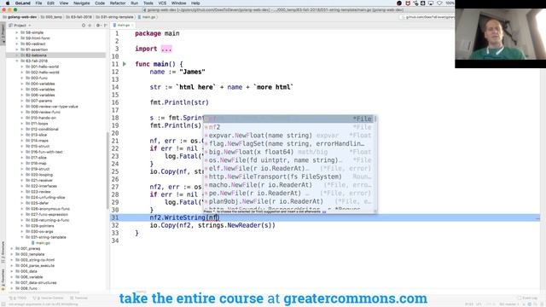The width and height of the screenshot is (546, 307).
Task: Select plan9obj.NewFile completion suggestion
Action: [x=289, y=201]
